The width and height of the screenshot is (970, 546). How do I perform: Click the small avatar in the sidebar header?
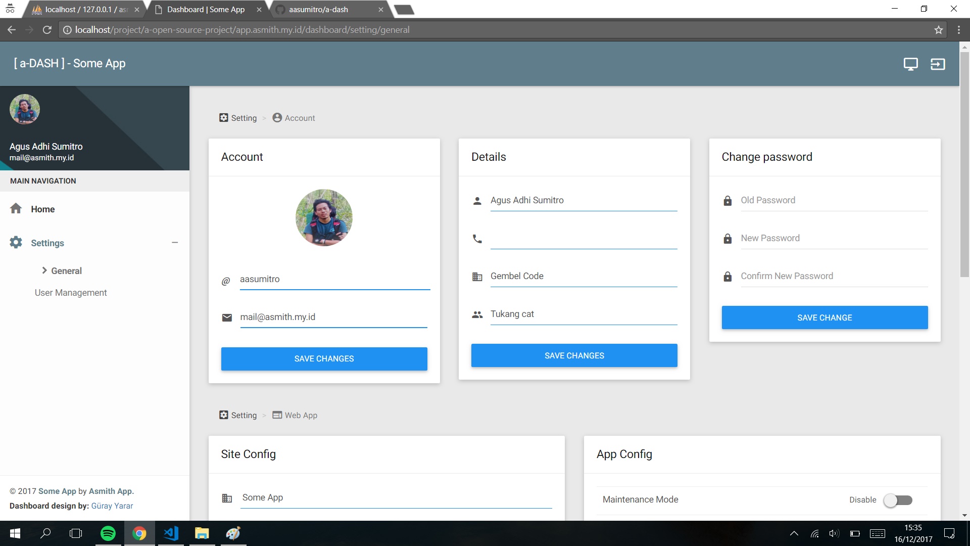(24, 109)
